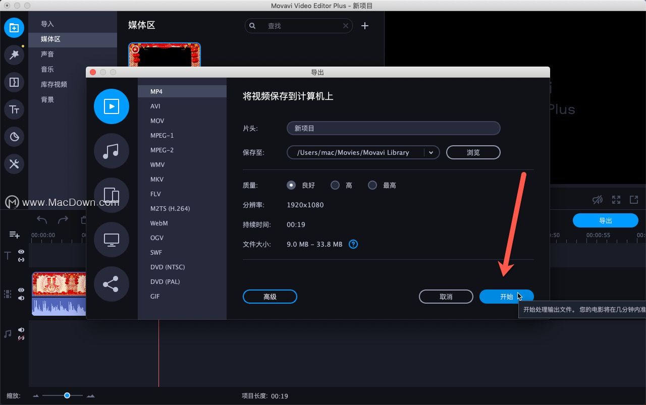This screenshot has height=405, width=646.
Task: Click 取消 cancel button
Action: 446,297
